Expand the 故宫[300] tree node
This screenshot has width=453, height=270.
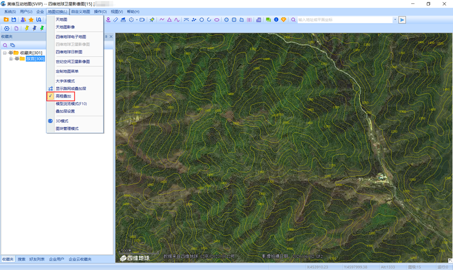[x=11, y=58]
